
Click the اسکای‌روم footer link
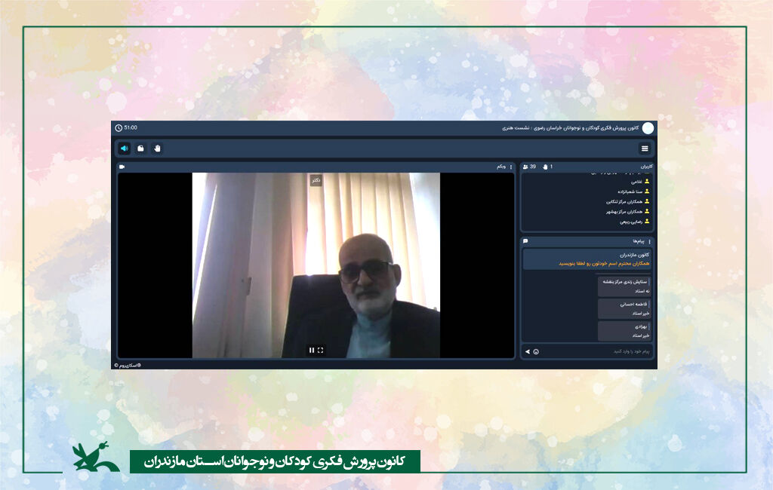[128, 365]
